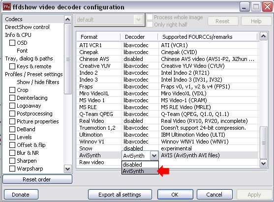Image resolution: width=274 pixels, height=202 pixels.
Task: Click the Reset order button
Action: click(x=37, y=179)
